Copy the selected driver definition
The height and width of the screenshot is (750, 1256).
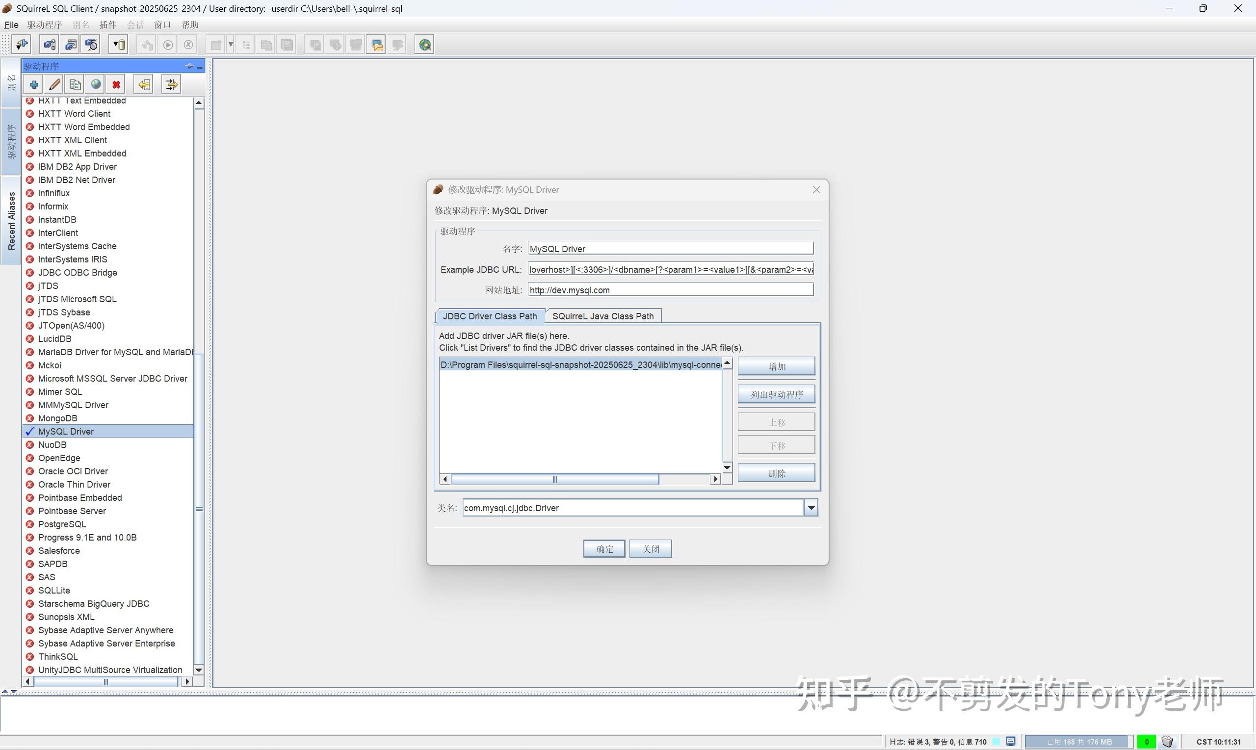click(75, 84)
